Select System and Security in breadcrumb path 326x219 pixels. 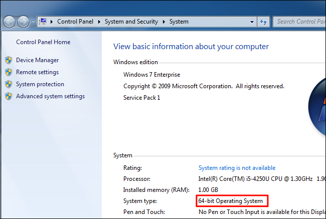point(131,22)
